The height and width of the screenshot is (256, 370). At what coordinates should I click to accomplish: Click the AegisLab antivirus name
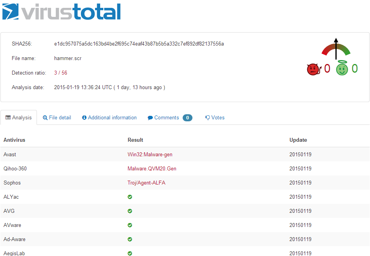tap(14, 253)
